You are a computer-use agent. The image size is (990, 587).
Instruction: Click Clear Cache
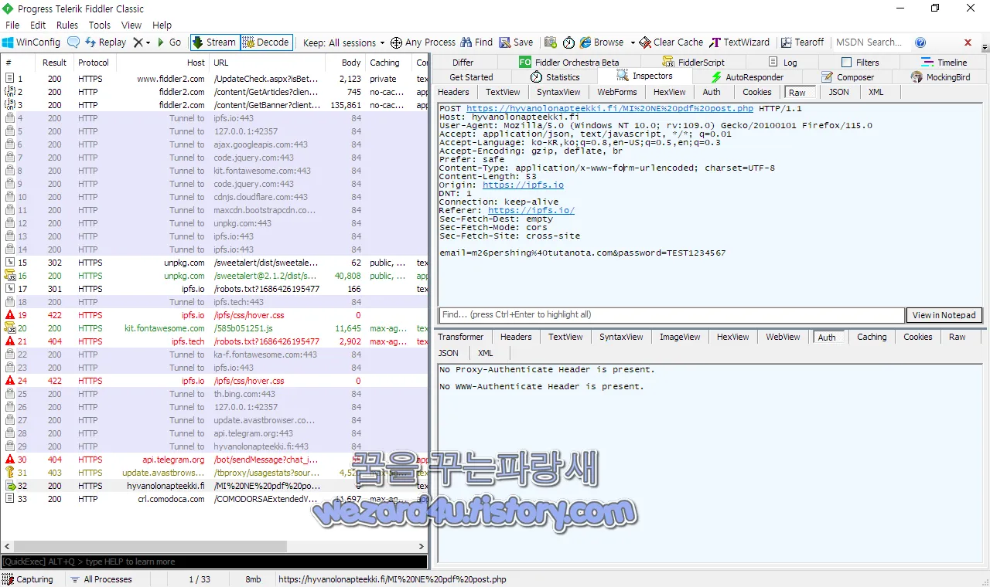click(671, 42)
